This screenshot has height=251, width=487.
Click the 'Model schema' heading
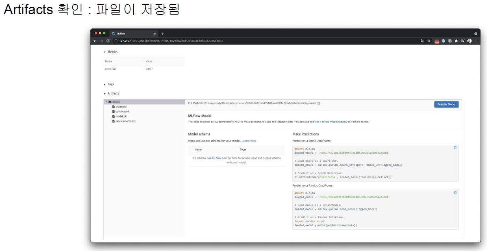(x=199, y=134)
